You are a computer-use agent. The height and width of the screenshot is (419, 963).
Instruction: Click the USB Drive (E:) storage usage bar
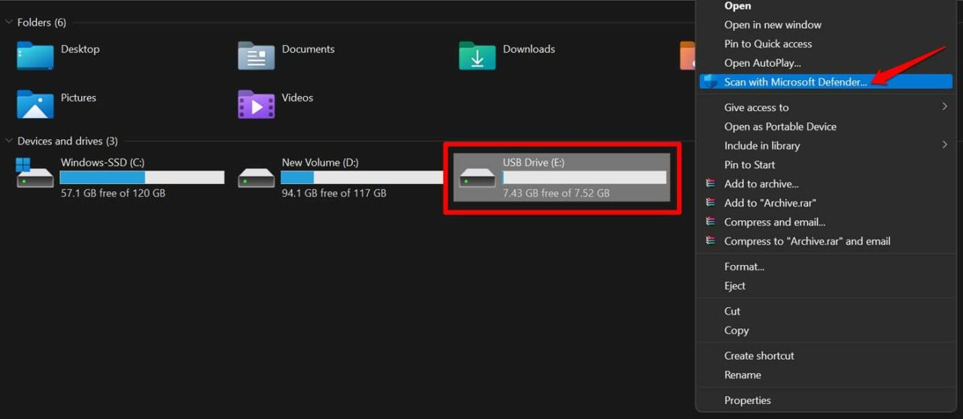[x=585, y=177]
